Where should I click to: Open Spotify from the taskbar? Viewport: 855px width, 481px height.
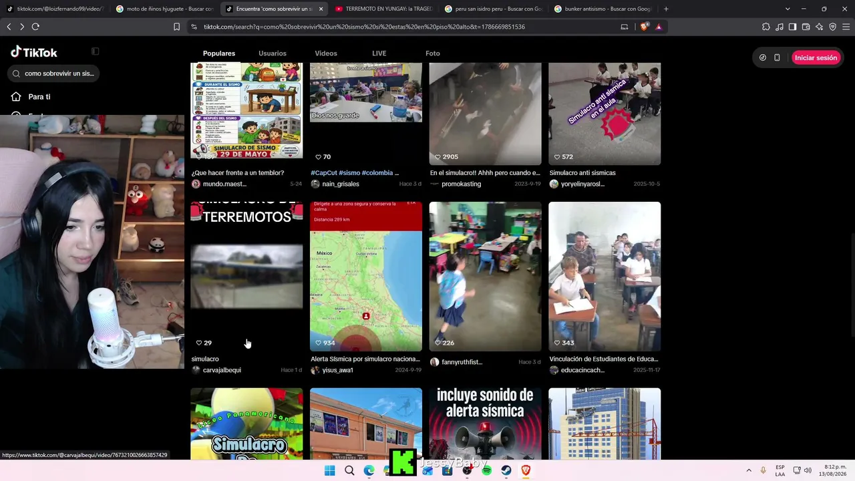[486, 470]
